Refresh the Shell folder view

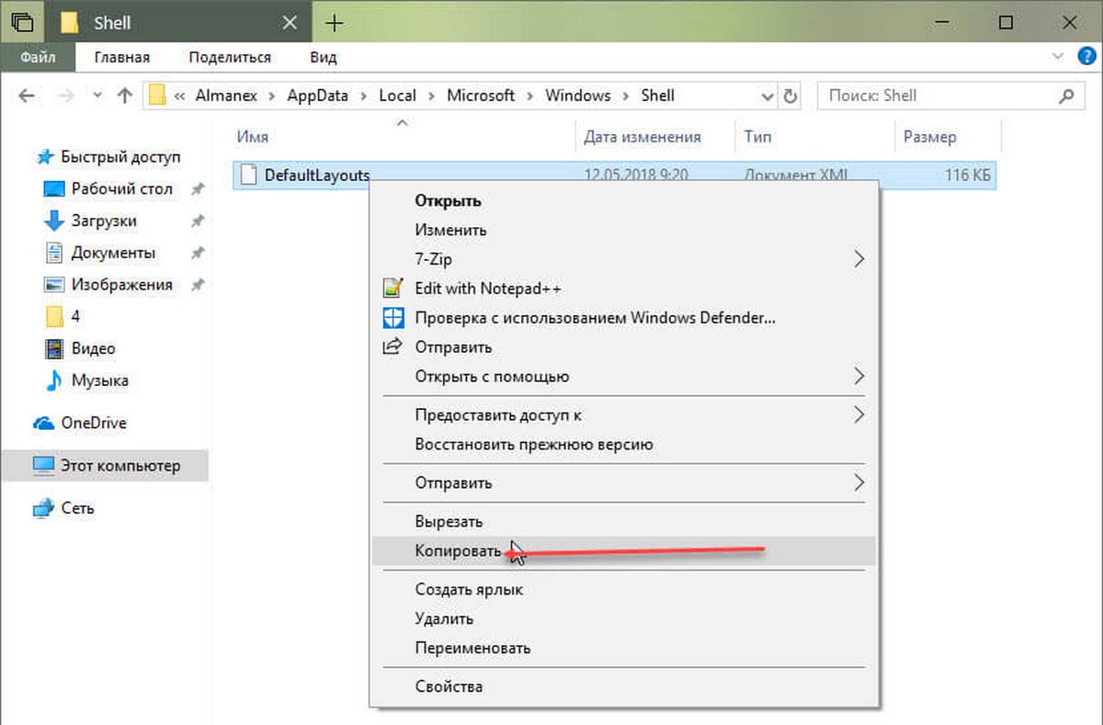point(790,96)
